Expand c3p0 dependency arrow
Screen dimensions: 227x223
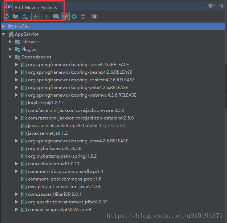pyautogui.click(x=17, y=210)
